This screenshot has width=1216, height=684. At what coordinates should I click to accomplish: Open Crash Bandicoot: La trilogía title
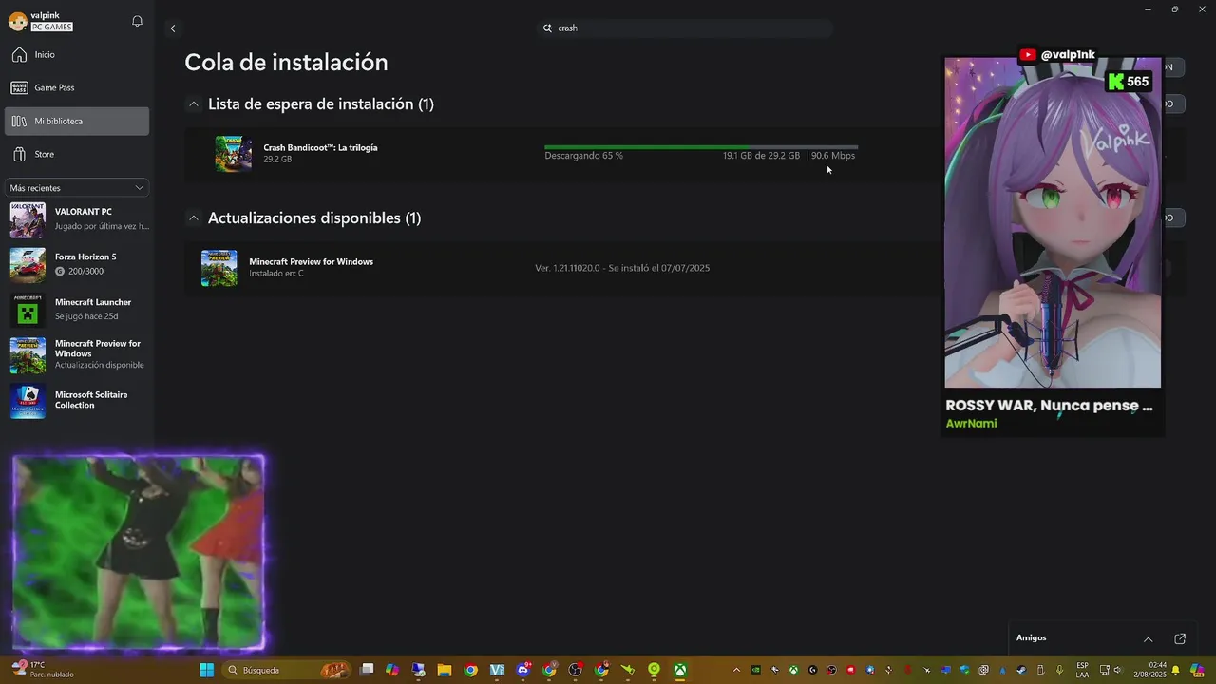(x=320, y=148)
